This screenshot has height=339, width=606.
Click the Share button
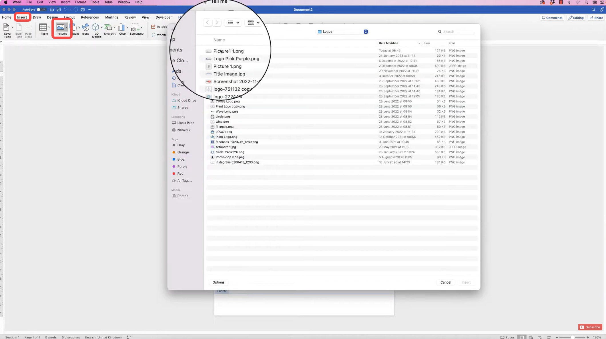pyautogui.click(x=597, y=18)
